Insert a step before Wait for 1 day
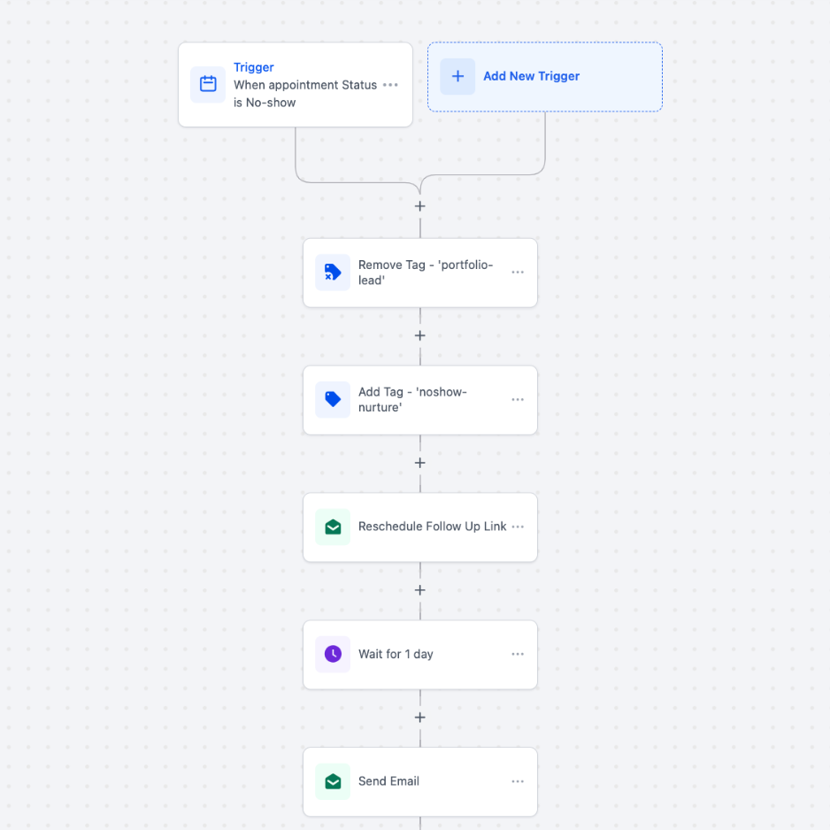Image resolution: width=830 pixels, height=830 pixels. click(420, 590)
